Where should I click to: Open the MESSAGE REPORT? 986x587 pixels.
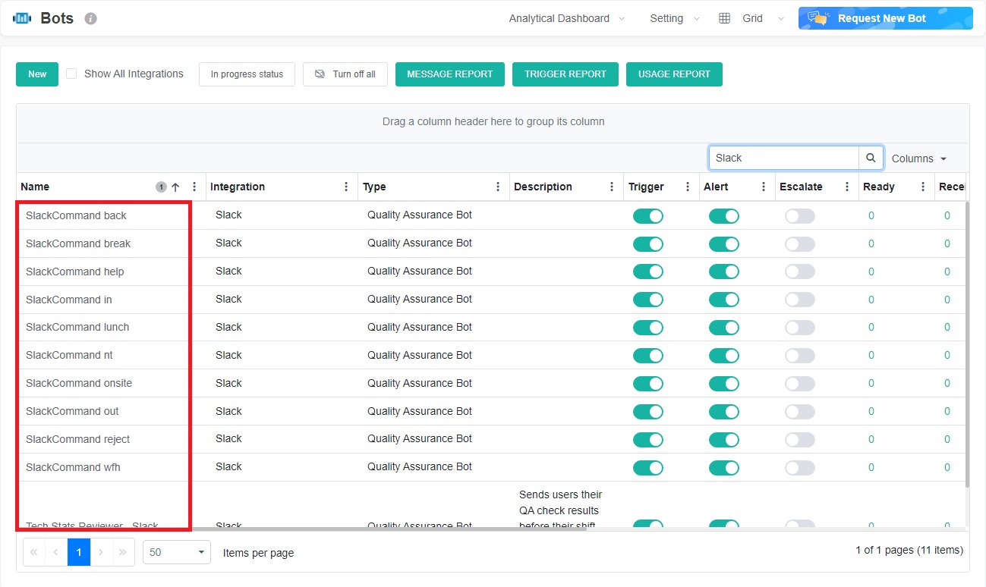tap(449, 74)
